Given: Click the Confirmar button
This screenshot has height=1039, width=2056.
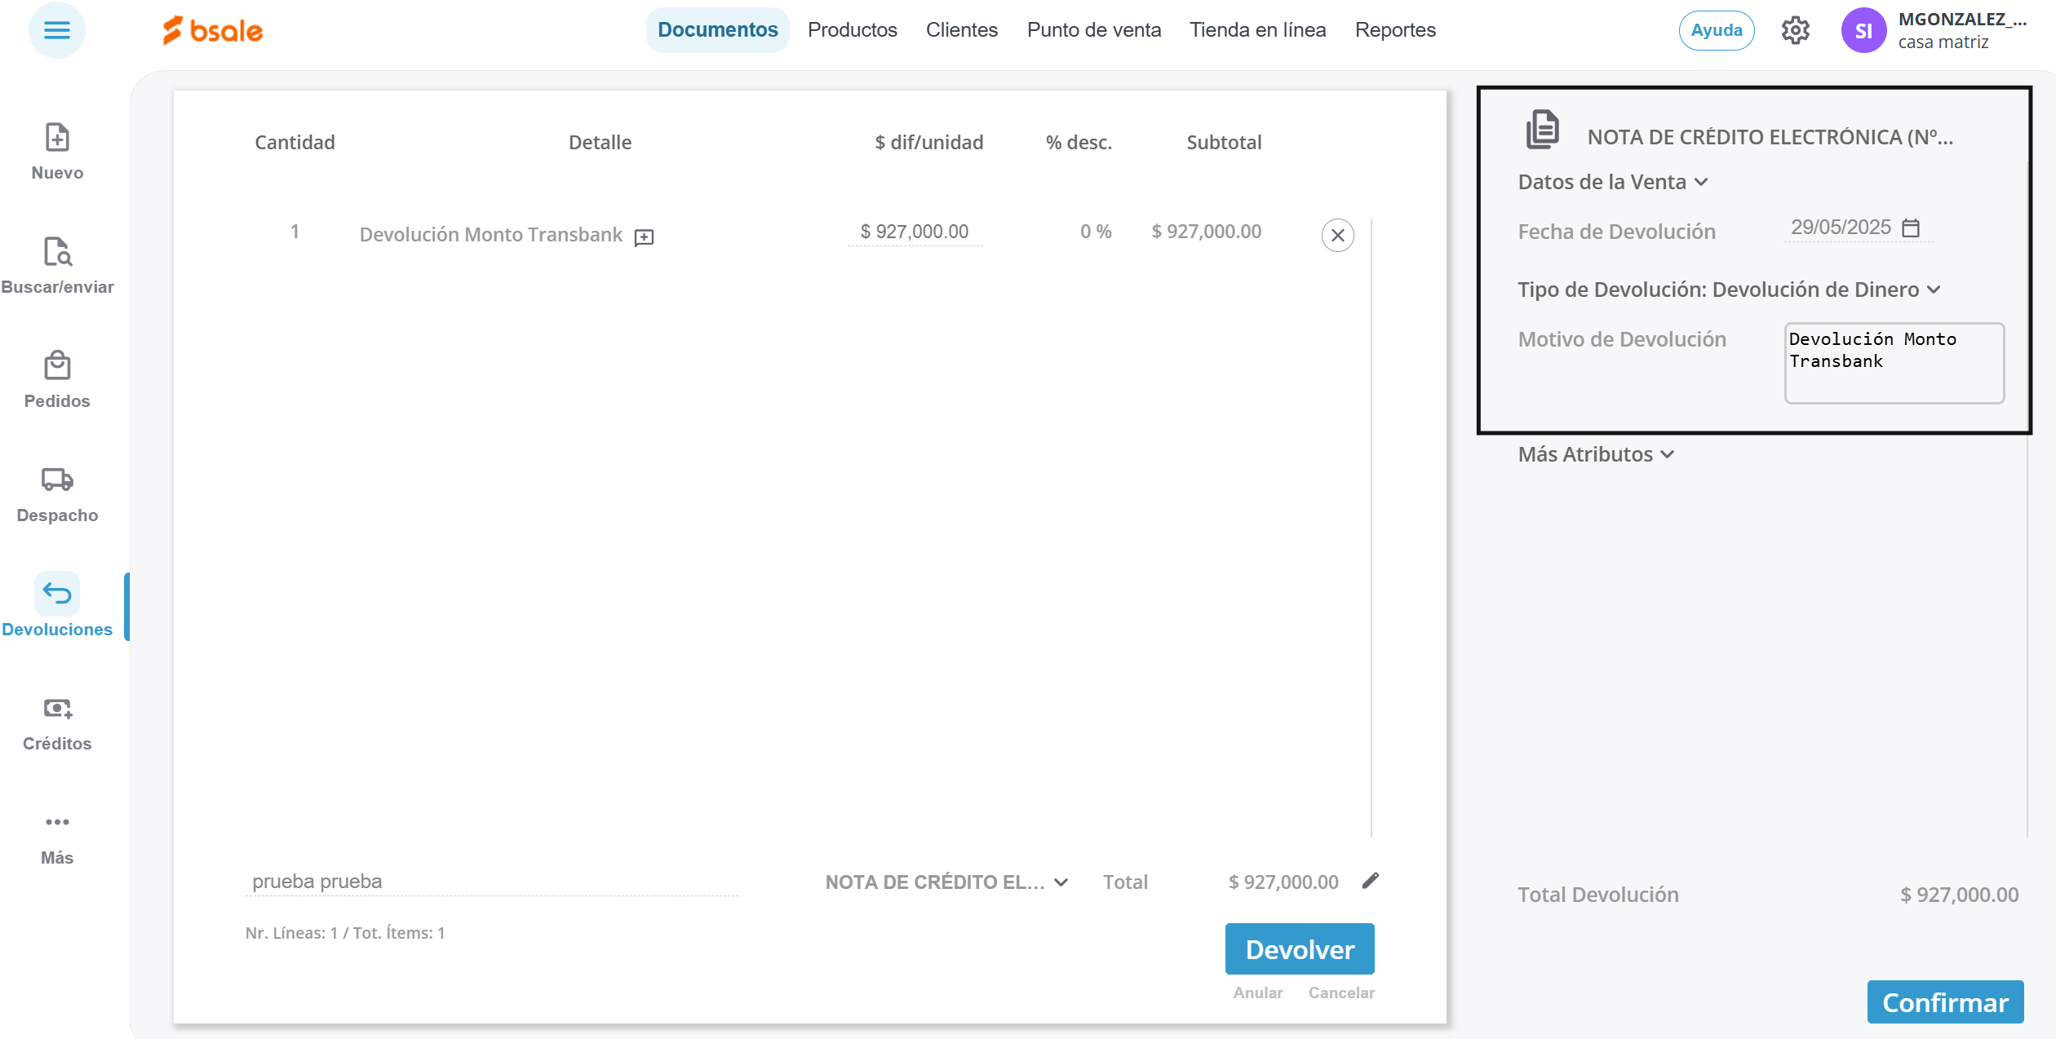Looking at the screenshot, I should click(1944, 1002).
